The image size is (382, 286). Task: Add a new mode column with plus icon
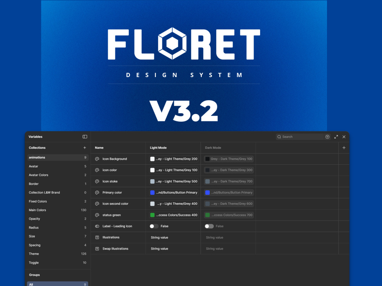click(x=344, y=148)
